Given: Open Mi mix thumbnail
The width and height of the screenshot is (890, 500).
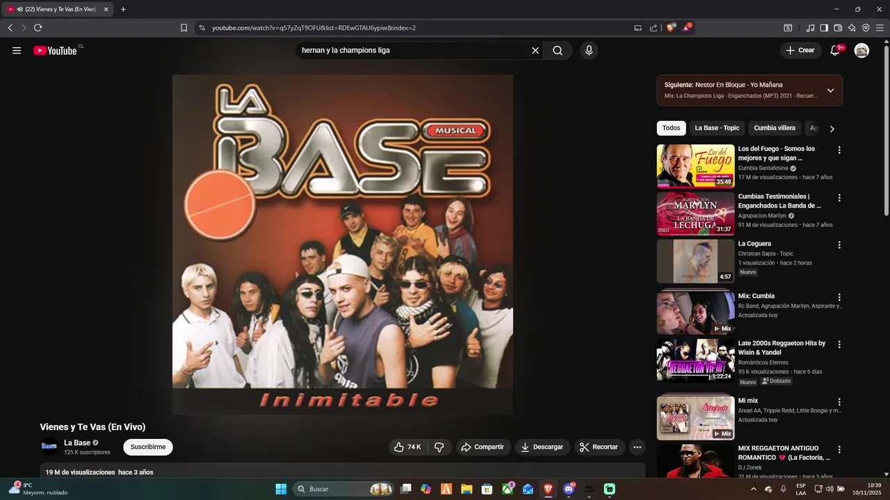Looking at the screenshot, I should (x=695, y=418).
